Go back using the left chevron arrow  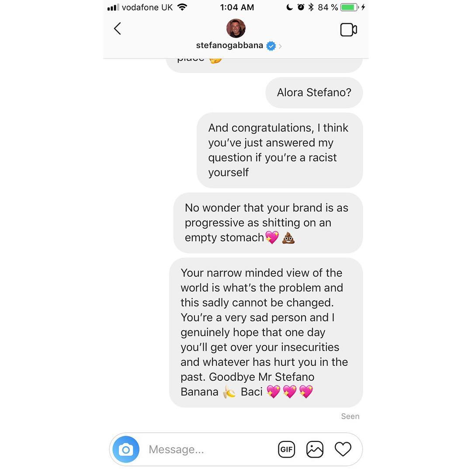(118, 28)
